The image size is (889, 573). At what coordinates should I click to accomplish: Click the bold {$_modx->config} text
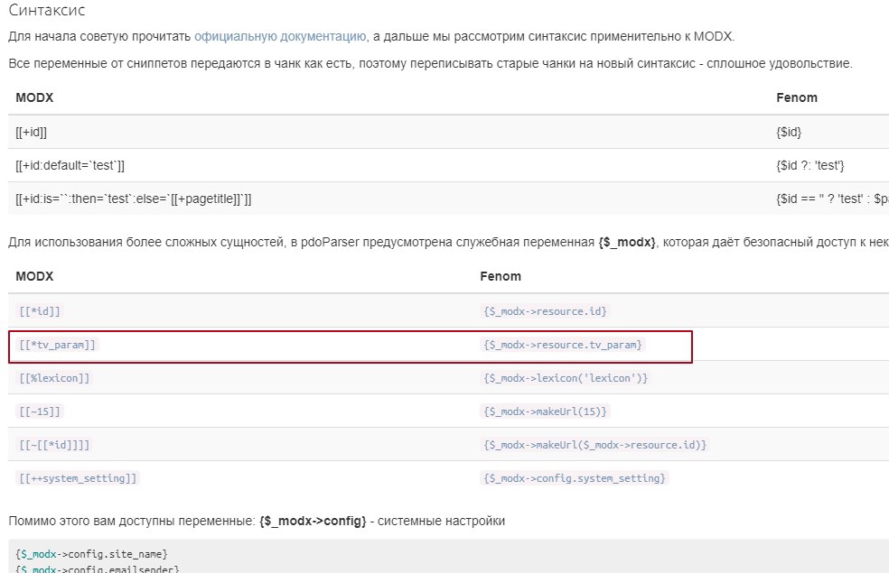pos(313,521)
